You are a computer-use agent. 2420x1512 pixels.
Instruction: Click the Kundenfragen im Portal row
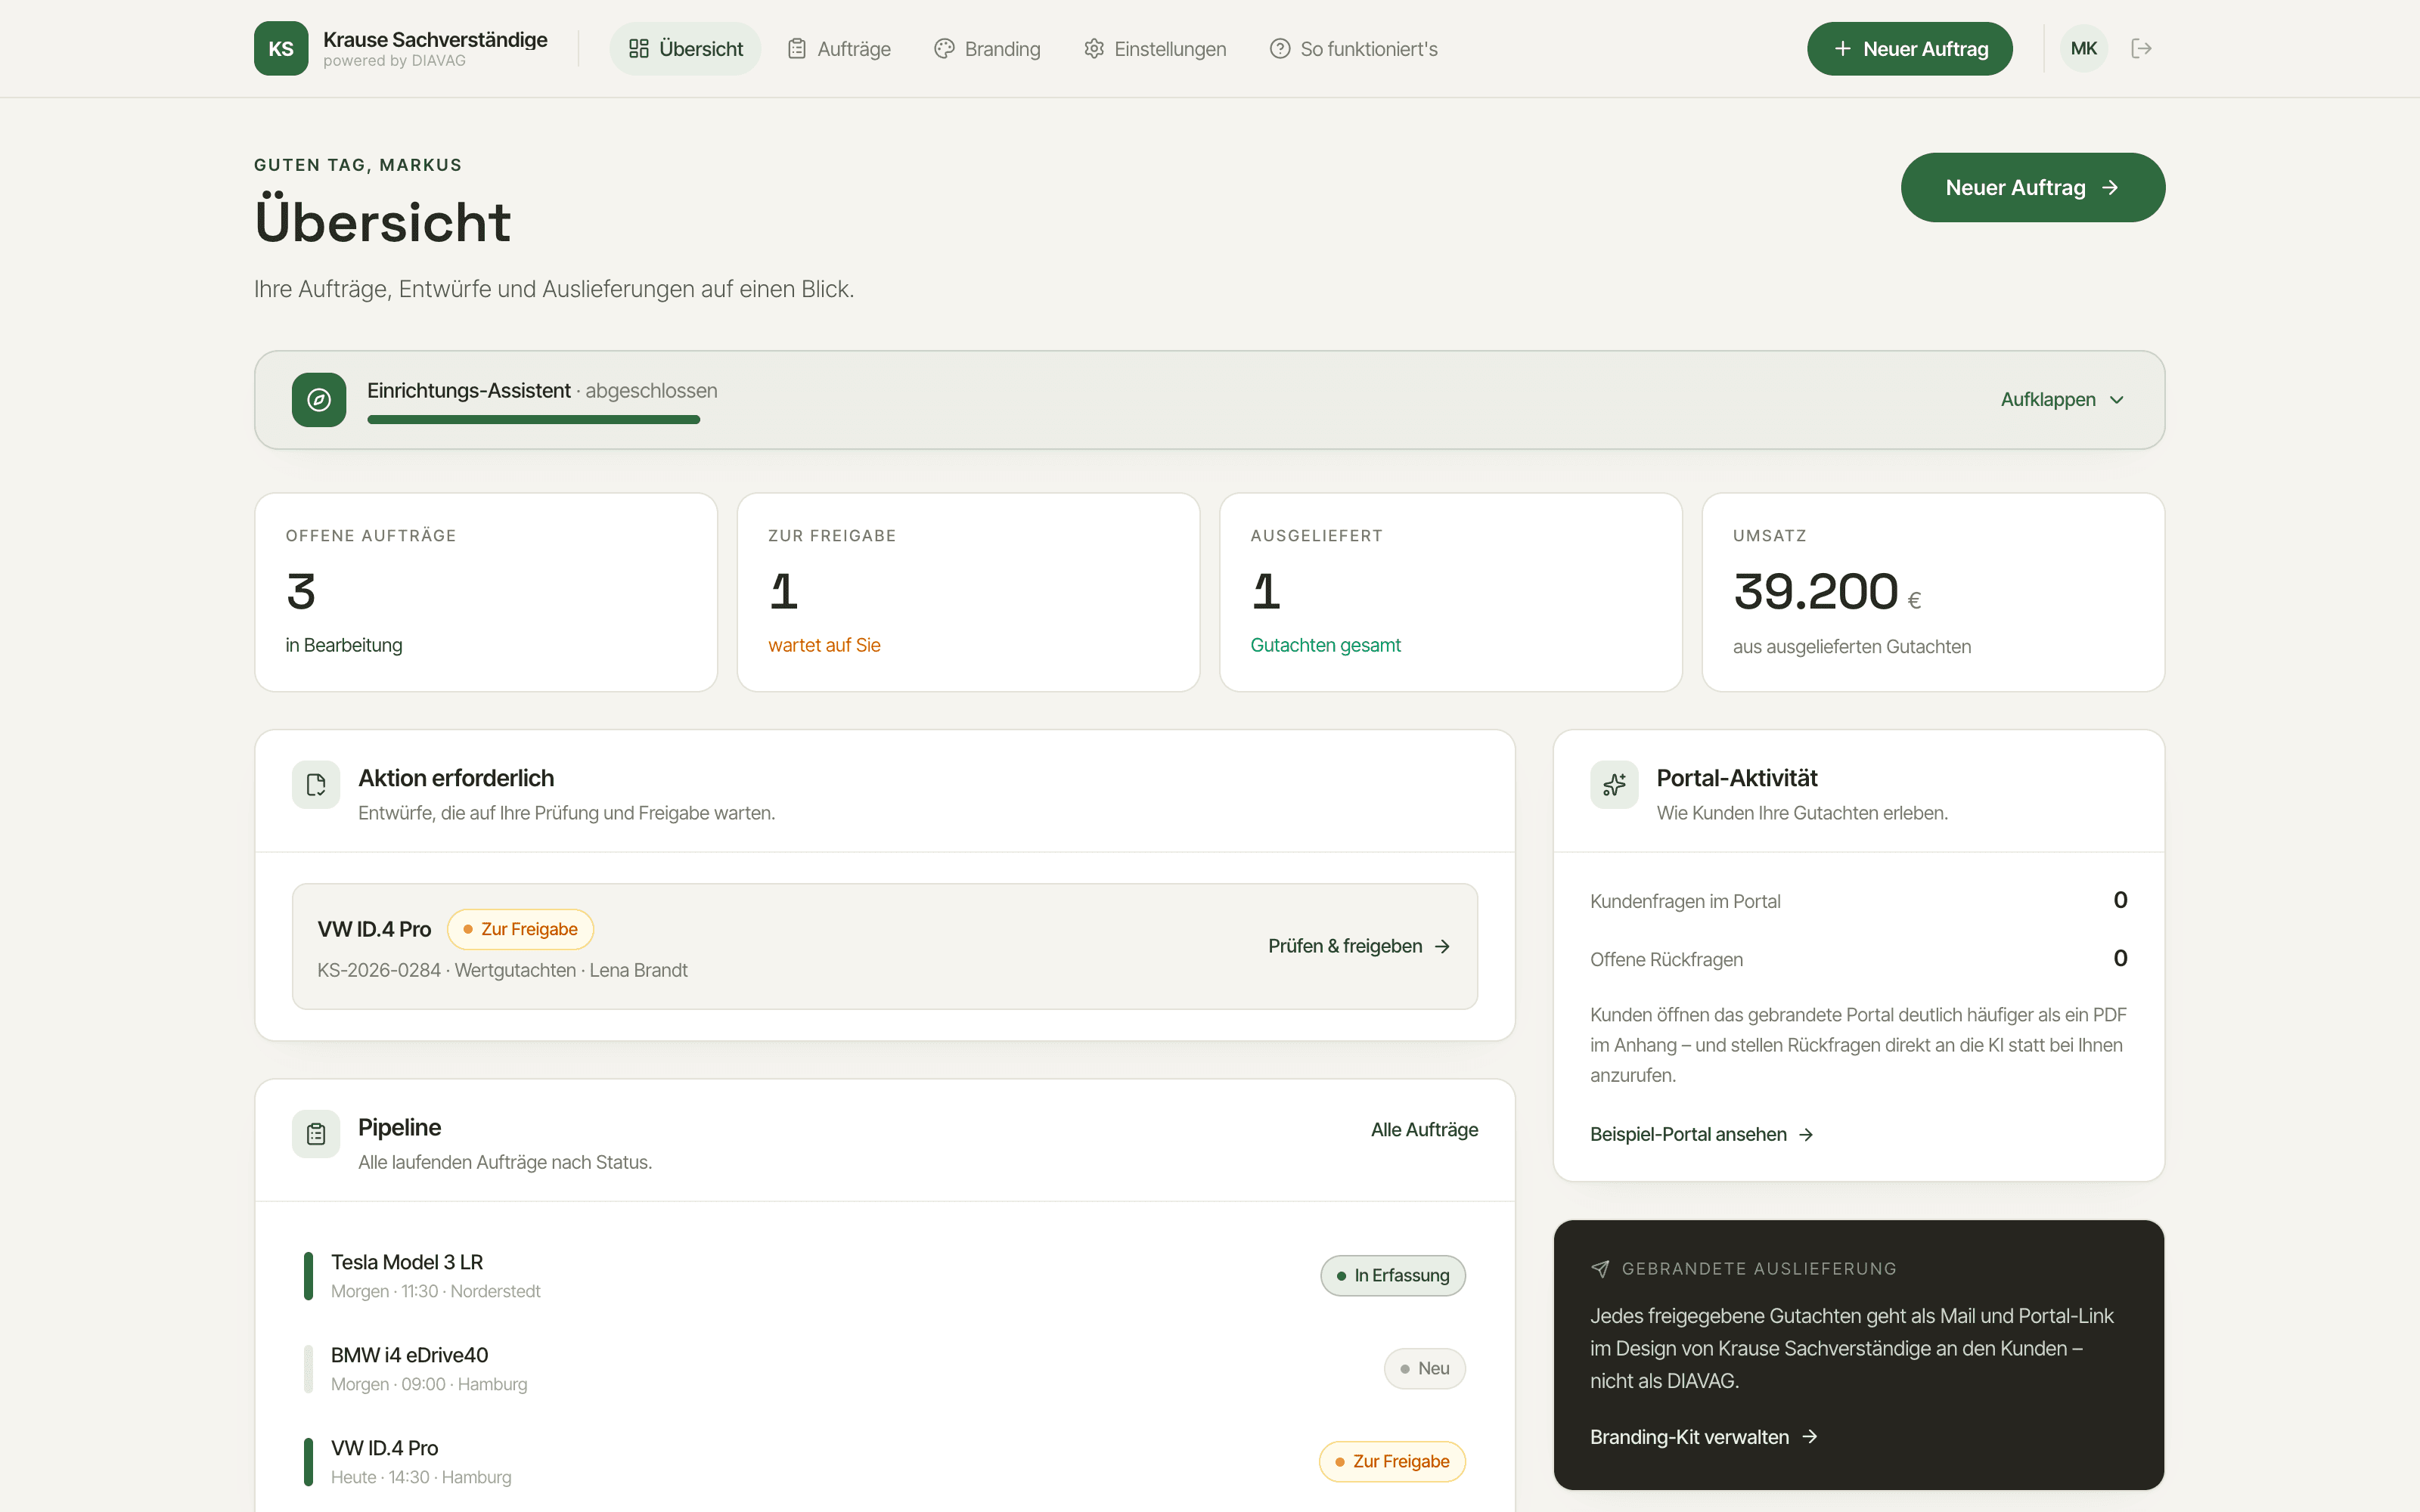click(1858, 901)
